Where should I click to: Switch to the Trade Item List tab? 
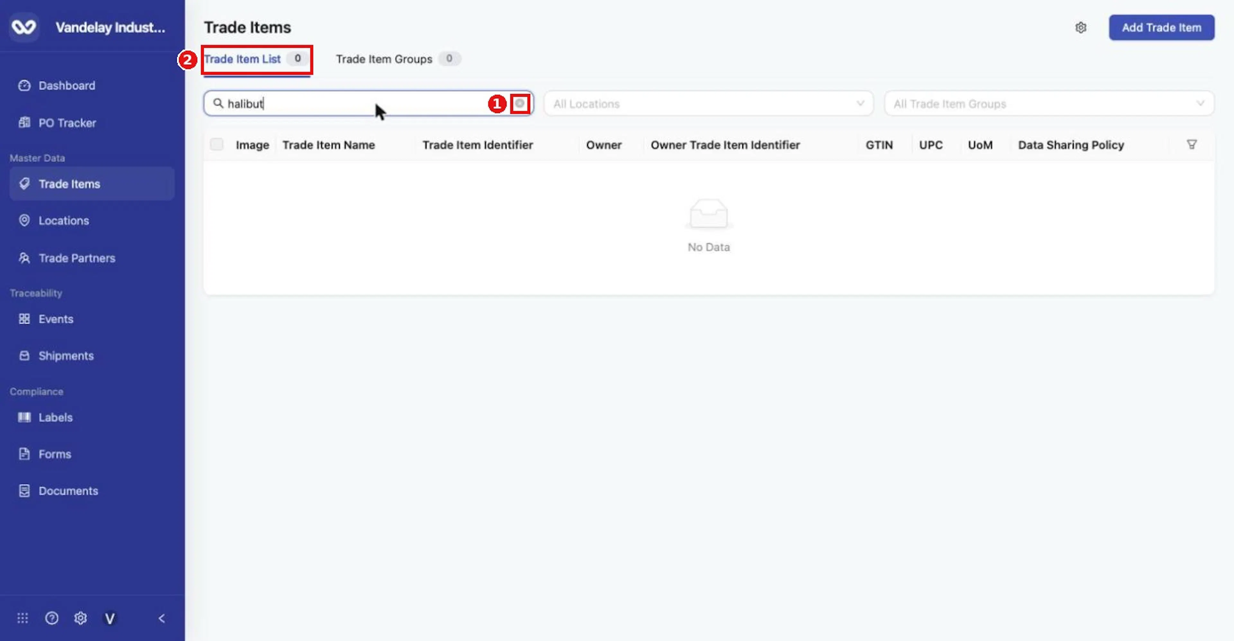tap(257, 59)
